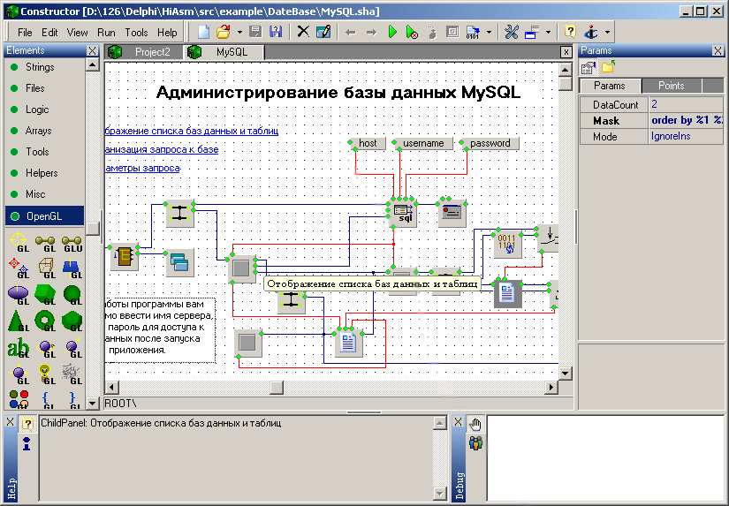Click the blue window layout icon

(531, 32)
